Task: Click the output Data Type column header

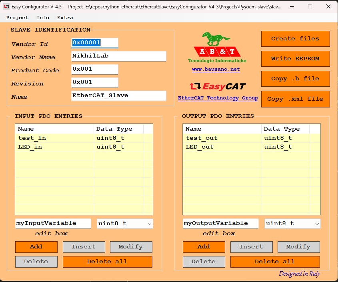Action: click(x=286, y=129)
